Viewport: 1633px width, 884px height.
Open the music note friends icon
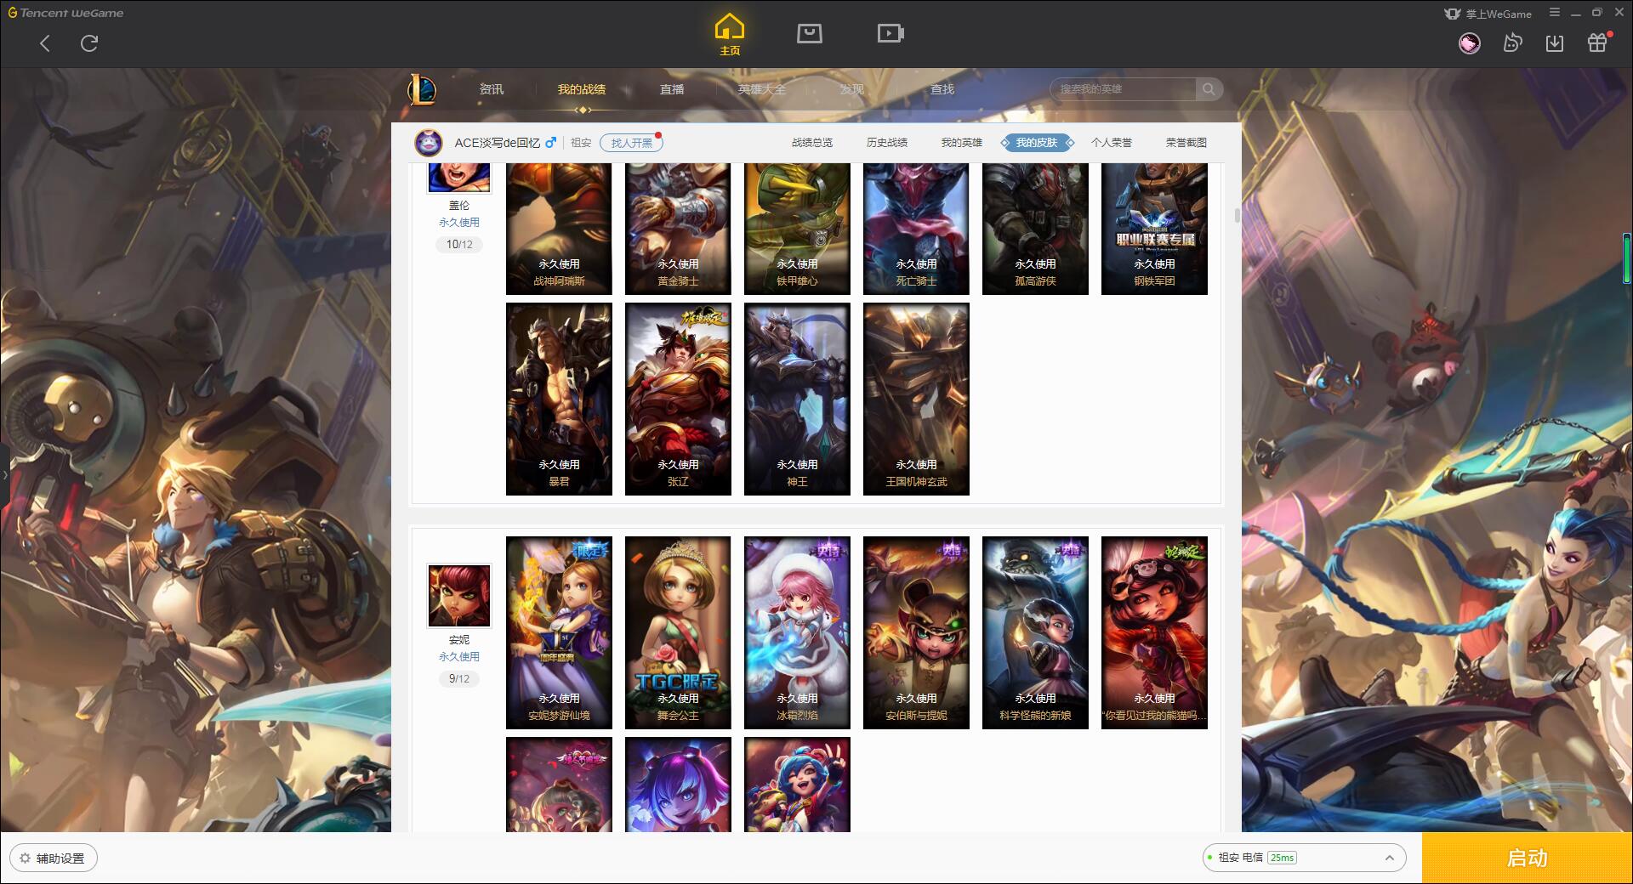(x=1512, y=43)
